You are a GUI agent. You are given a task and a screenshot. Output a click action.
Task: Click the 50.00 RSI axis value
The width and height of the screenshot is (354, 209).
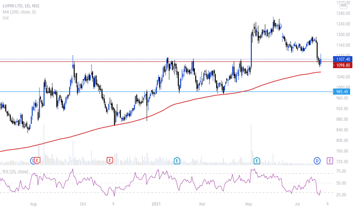click(341, 183)
